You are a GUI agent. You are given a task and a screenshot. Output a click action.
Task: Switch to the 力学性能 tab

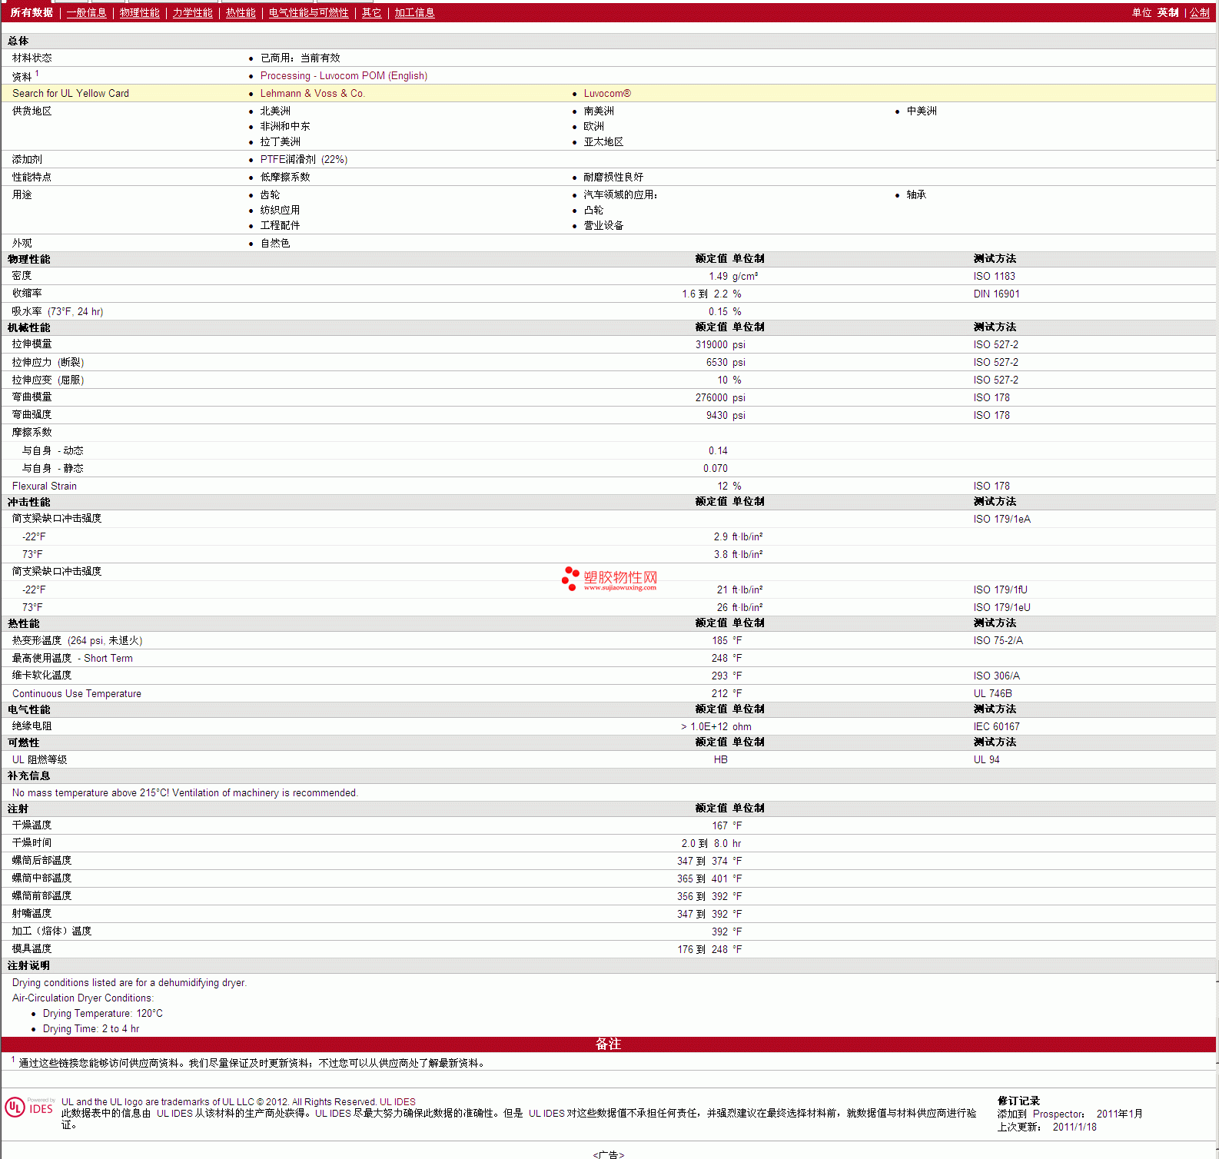[x=192, y=12]
